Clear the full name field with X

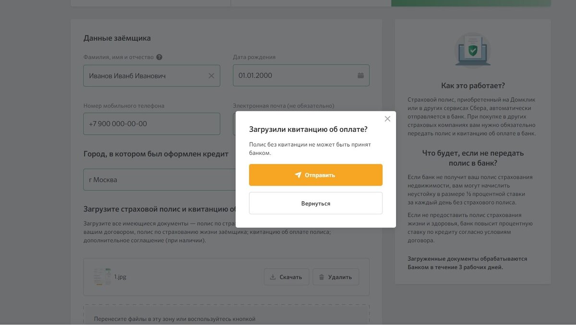click(211, 76)
